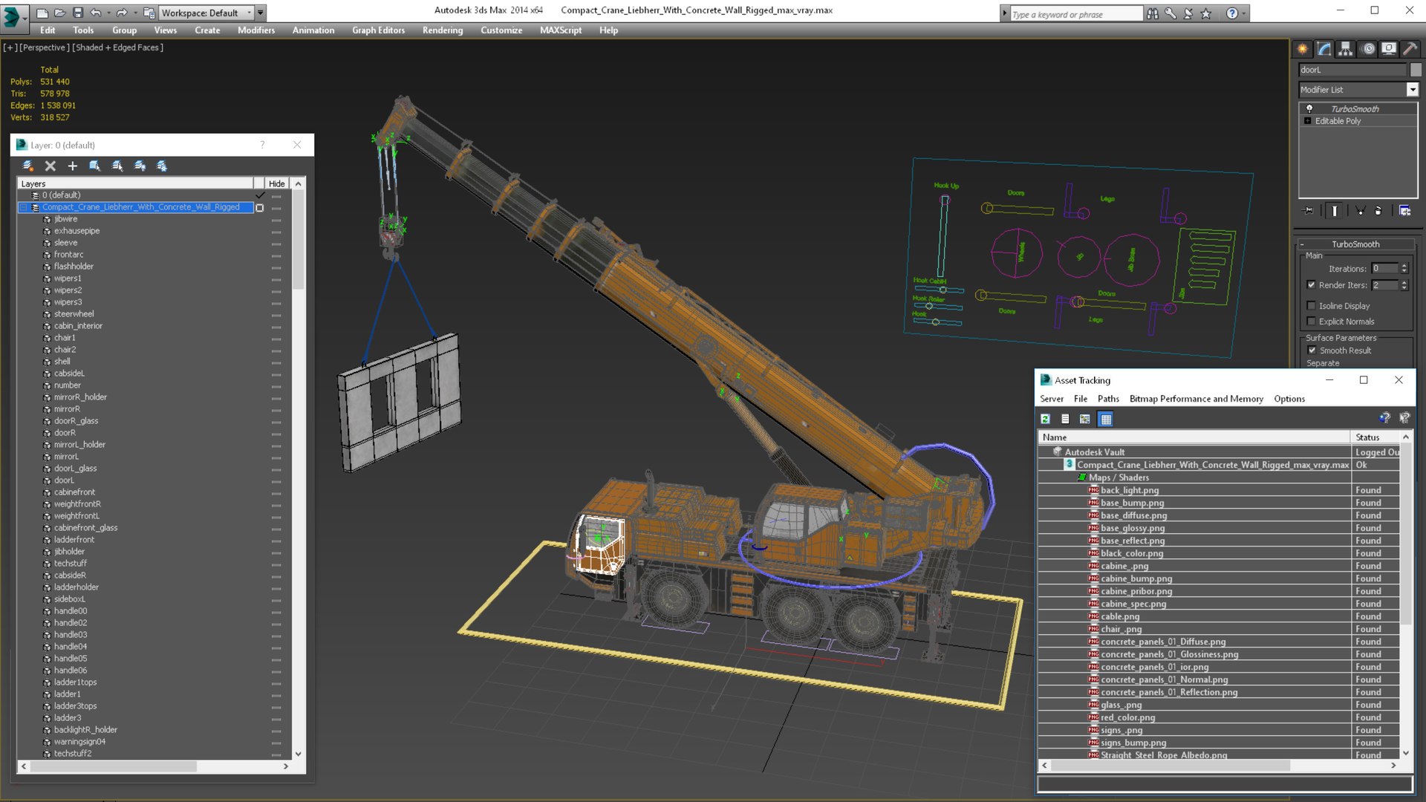Viewport: 1426px width, 802px height.
Task: Click the Undo arrow icon
Action: pos(95,13)
